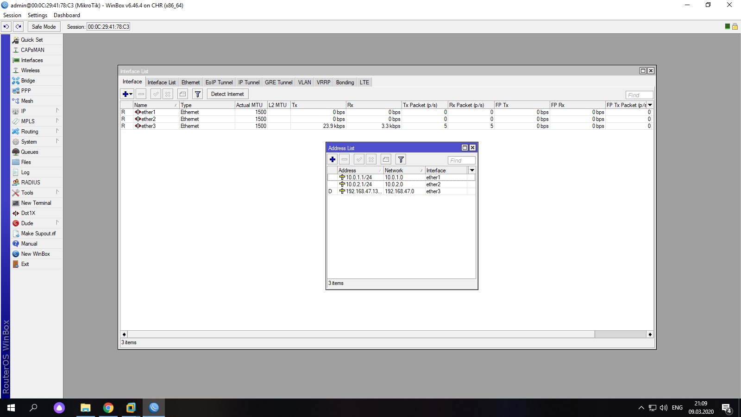Open Quick Set in sidebar
The height and width of the screenshot is (417, 741).
pyautogui.click(x=37, y=40)
